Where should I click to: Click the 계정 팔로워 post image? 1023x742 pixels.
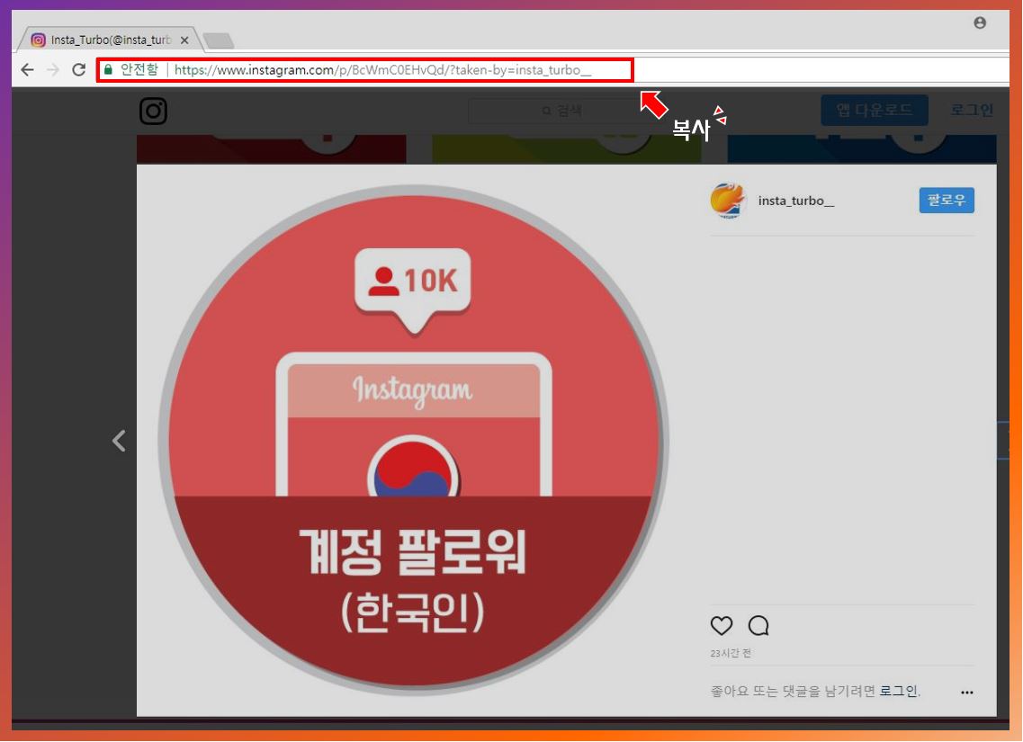click(x=414, y=440)
